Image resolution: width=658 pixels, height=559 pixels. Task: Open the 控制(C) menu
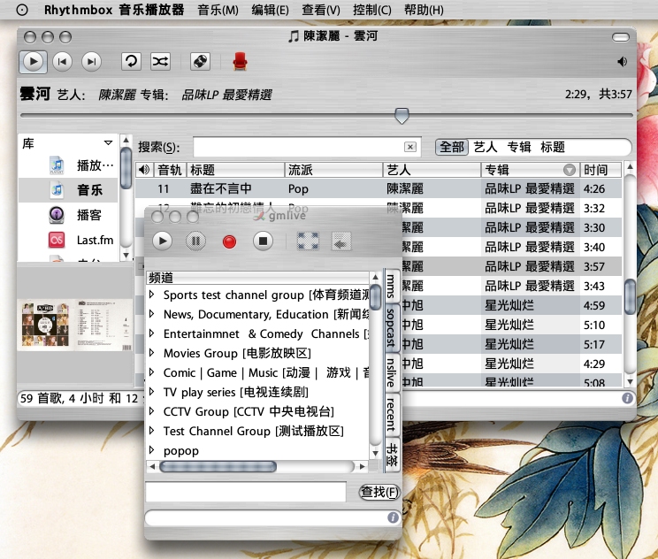point(372,10)
